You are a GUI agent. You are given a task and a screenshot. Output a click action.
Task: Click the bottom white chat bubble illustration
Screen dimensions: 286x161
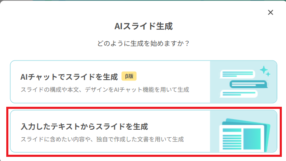[238, 94]
